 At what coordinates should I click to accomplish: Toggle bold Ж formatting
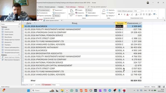pyautogui.click(x=119, y=14)
